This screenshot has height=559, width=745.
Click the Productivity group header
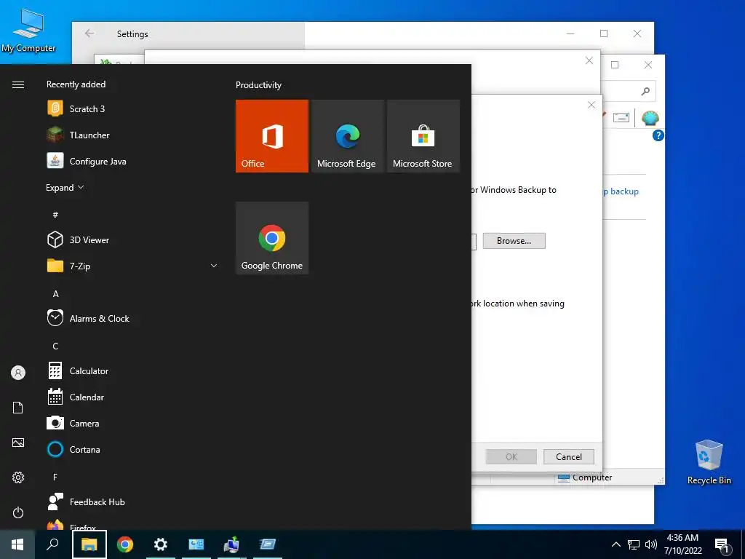coord(258,85)
